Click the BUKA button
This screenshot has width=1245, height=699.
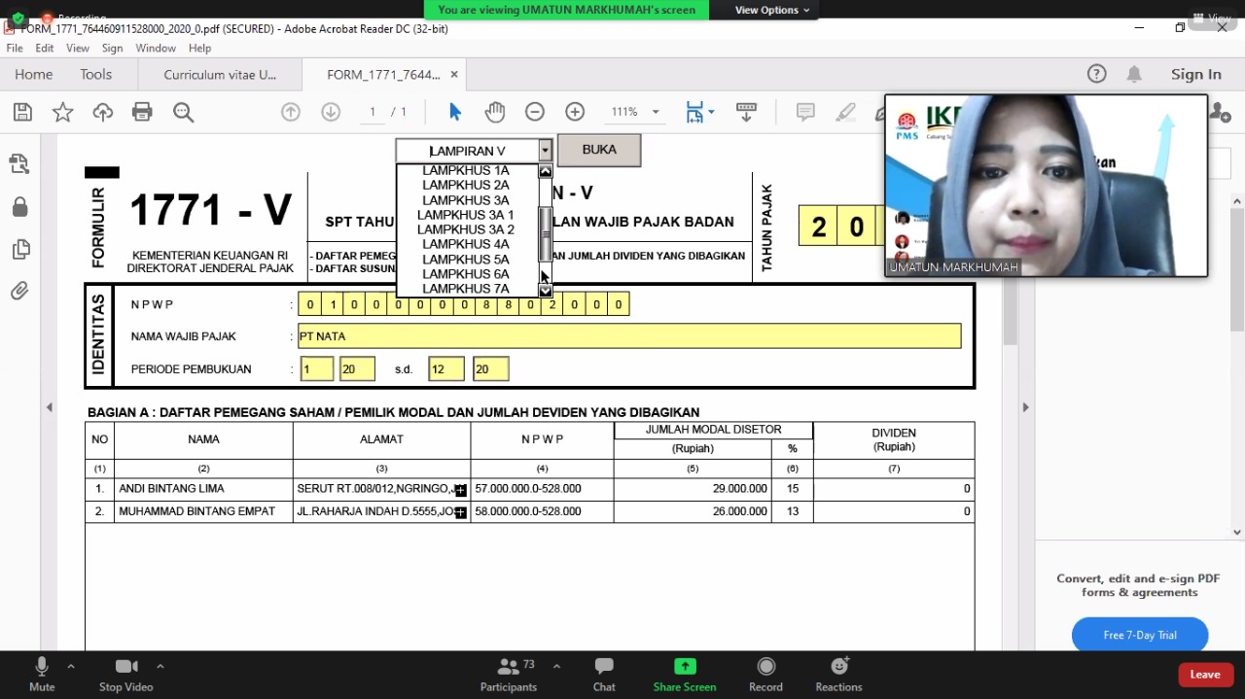[599, 150]
